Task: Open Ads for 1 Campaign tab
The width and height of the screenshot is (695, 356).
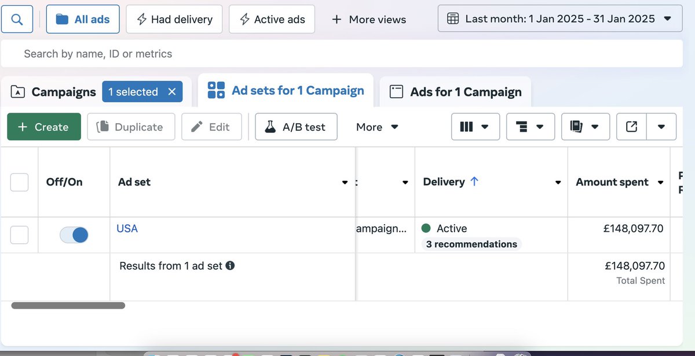Action: click(455, 92)
